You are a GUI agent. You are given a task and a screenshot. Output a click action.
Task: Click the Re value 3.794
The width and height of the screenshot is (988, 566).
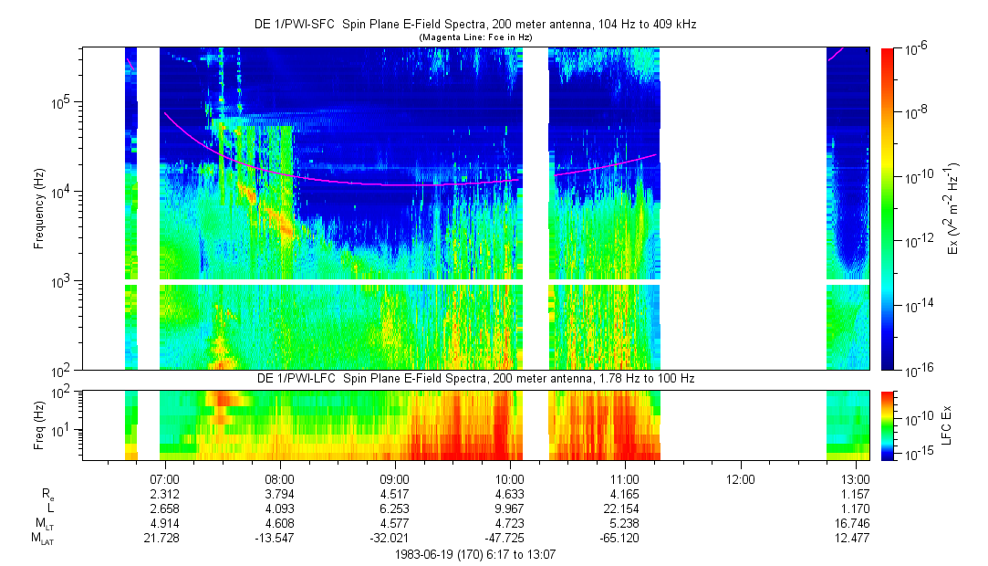point(280,494)
